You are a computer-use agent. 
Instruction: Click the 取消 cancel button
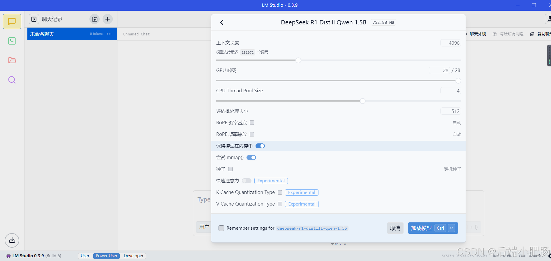(395, 228)
